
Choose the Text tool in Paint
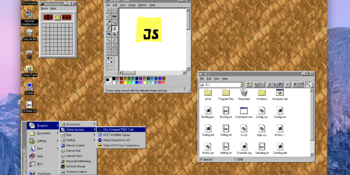pos(114,35)
